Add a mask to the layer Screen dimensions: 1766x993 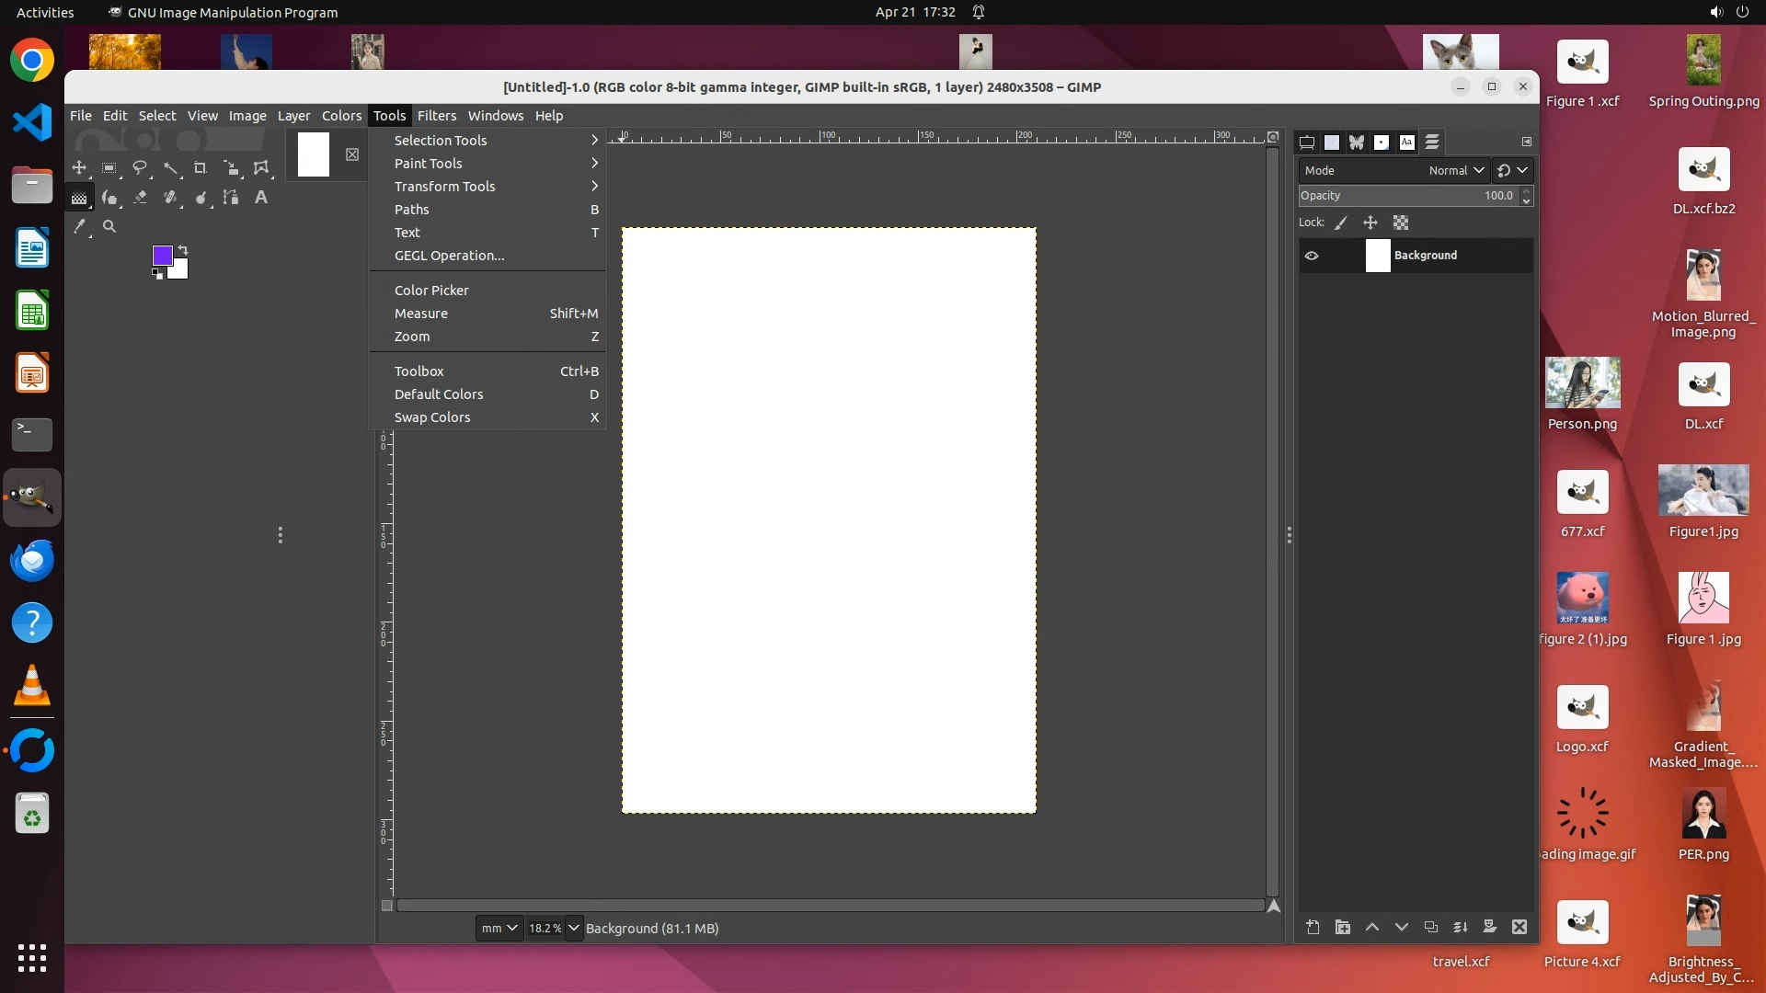(x=1490, y=928)
